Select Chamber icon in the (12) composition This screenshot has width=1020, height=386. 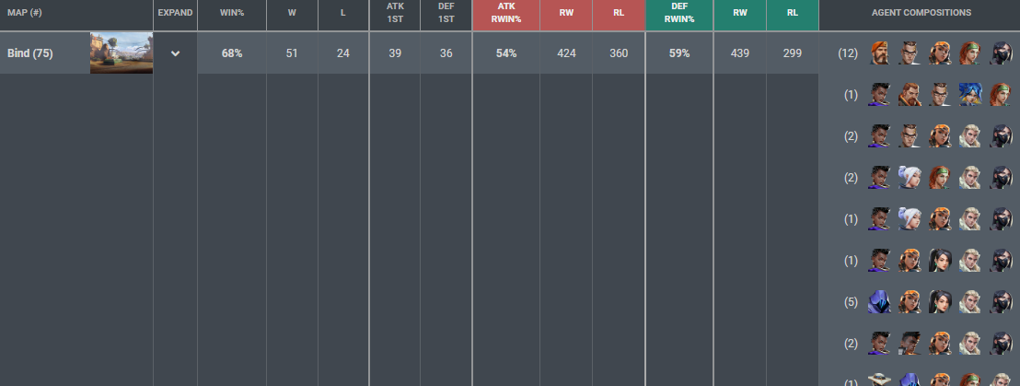(x=910, y=53)
